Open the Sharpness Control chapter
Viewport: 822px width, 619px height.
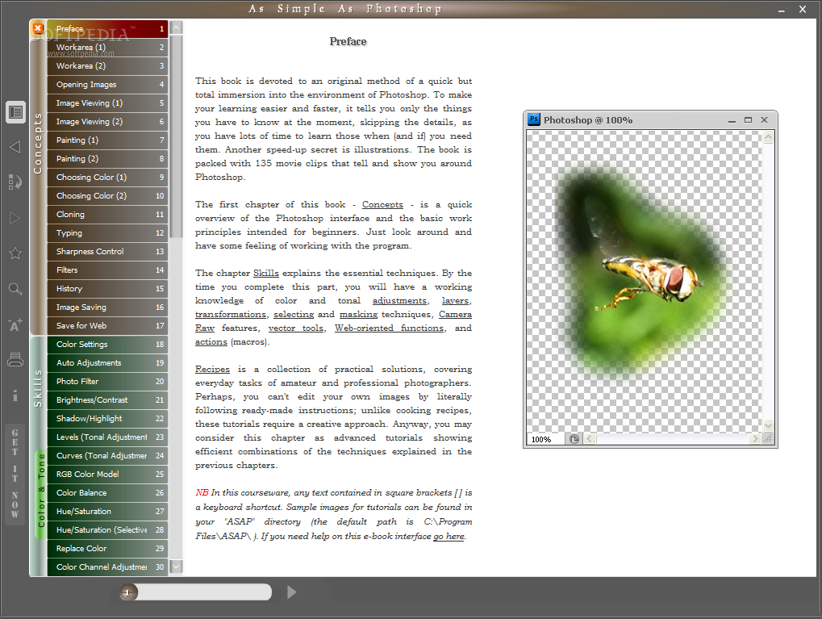coord(107,251)
